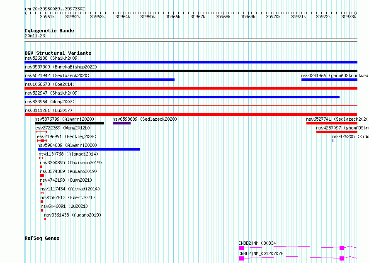
Task: Click the red nsv1066673 variant bar
Action: pyautogui.click(x=191, y=88)
